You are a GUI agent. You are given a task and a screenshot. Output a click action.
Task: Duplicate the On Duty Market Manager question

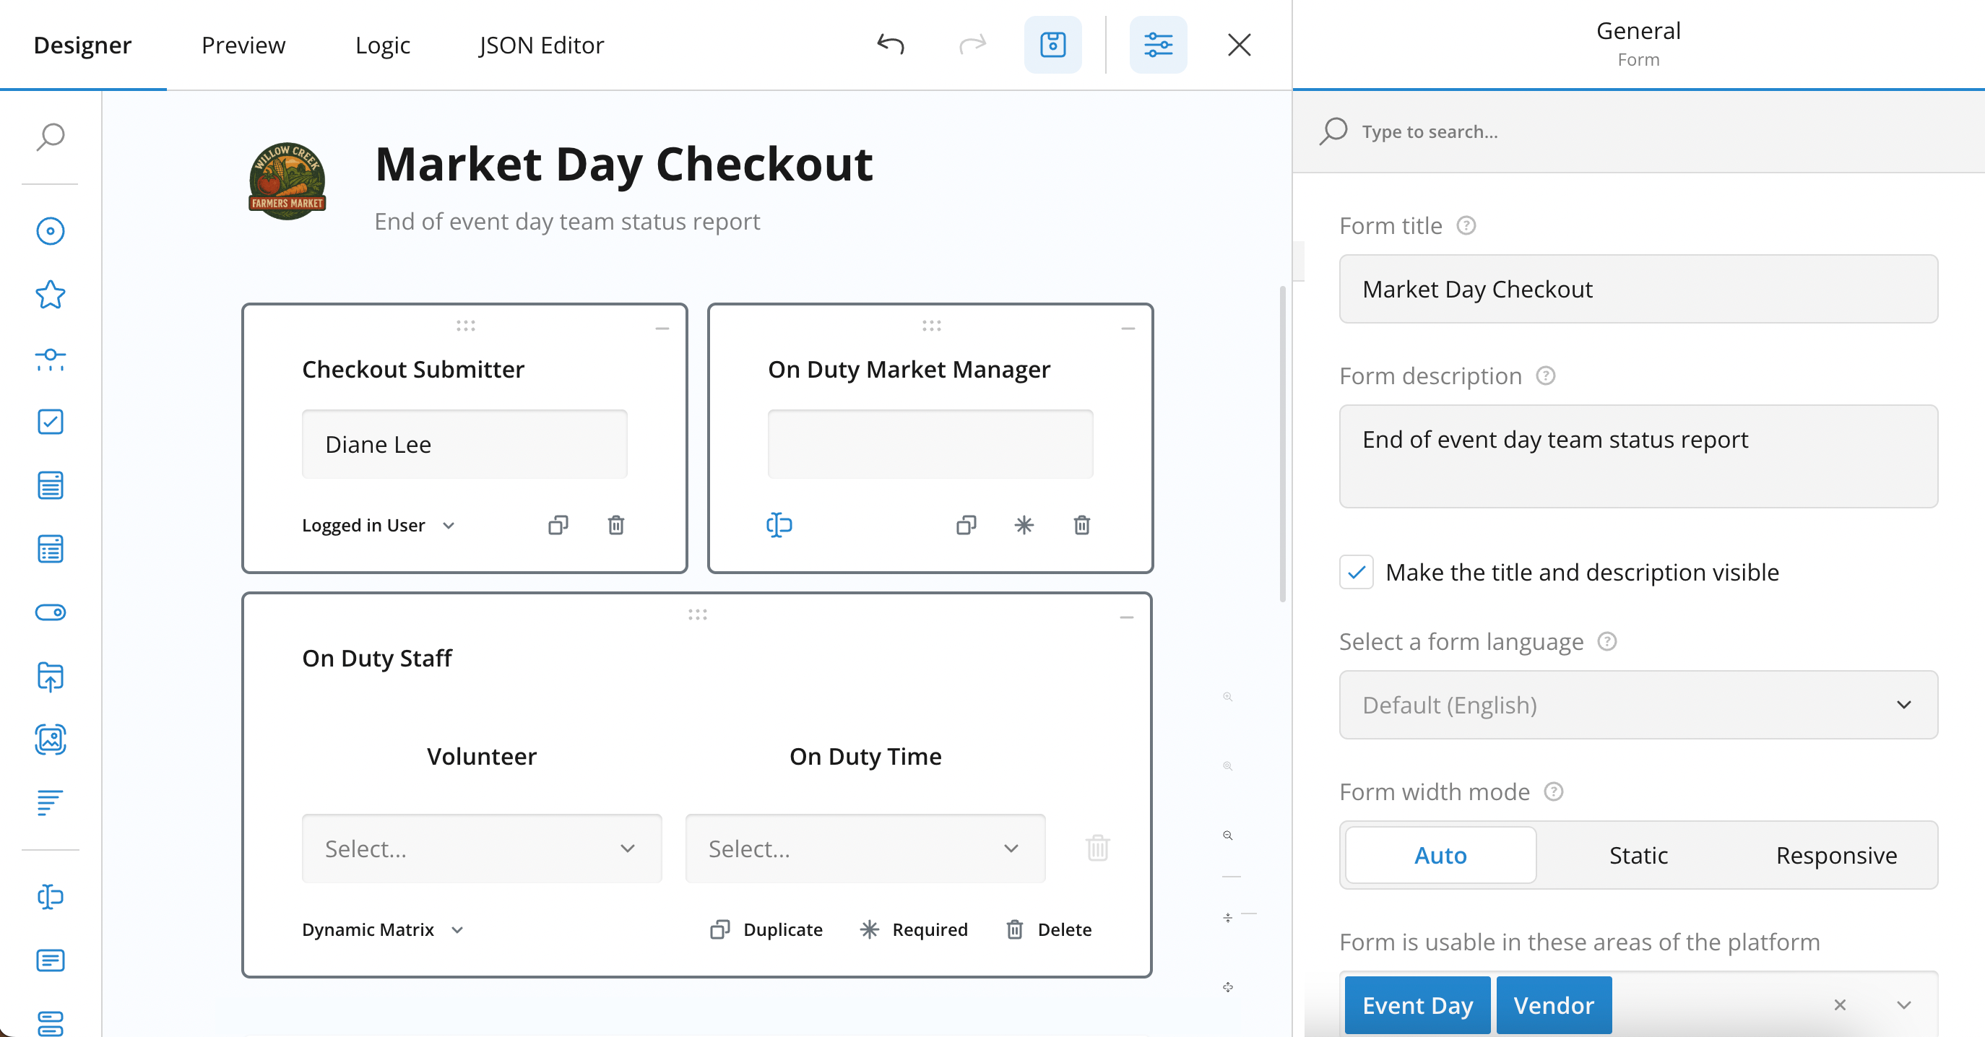[966, 525]
